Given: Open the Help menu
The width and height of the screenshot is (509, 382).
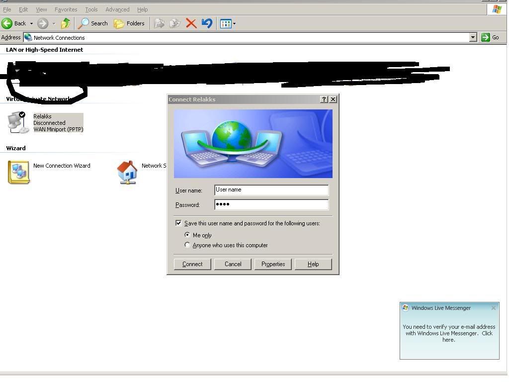Looking at the screenshot, I should point(142,9).
